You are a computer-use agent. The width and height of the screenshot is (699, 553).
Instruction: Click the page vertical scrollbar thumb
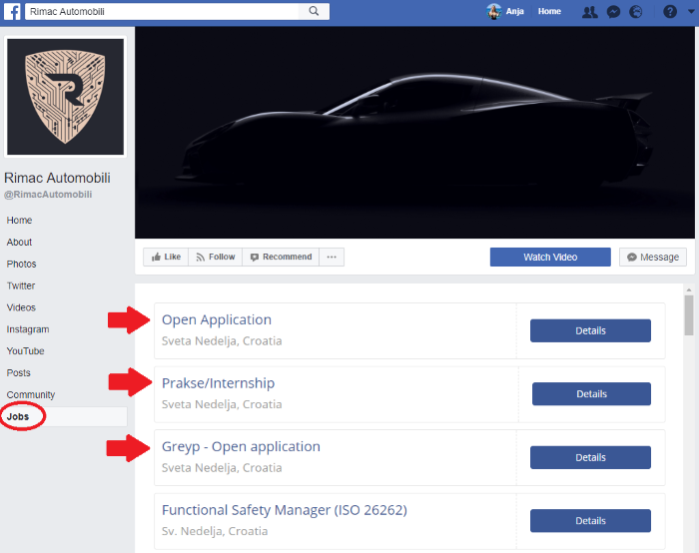pyautogui.click(x=688, y=314)
